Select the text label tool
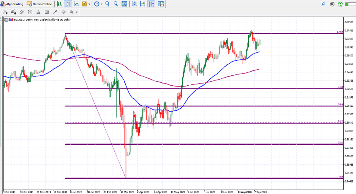The width and height of the screenshot is (356, 194). point(30,12)
